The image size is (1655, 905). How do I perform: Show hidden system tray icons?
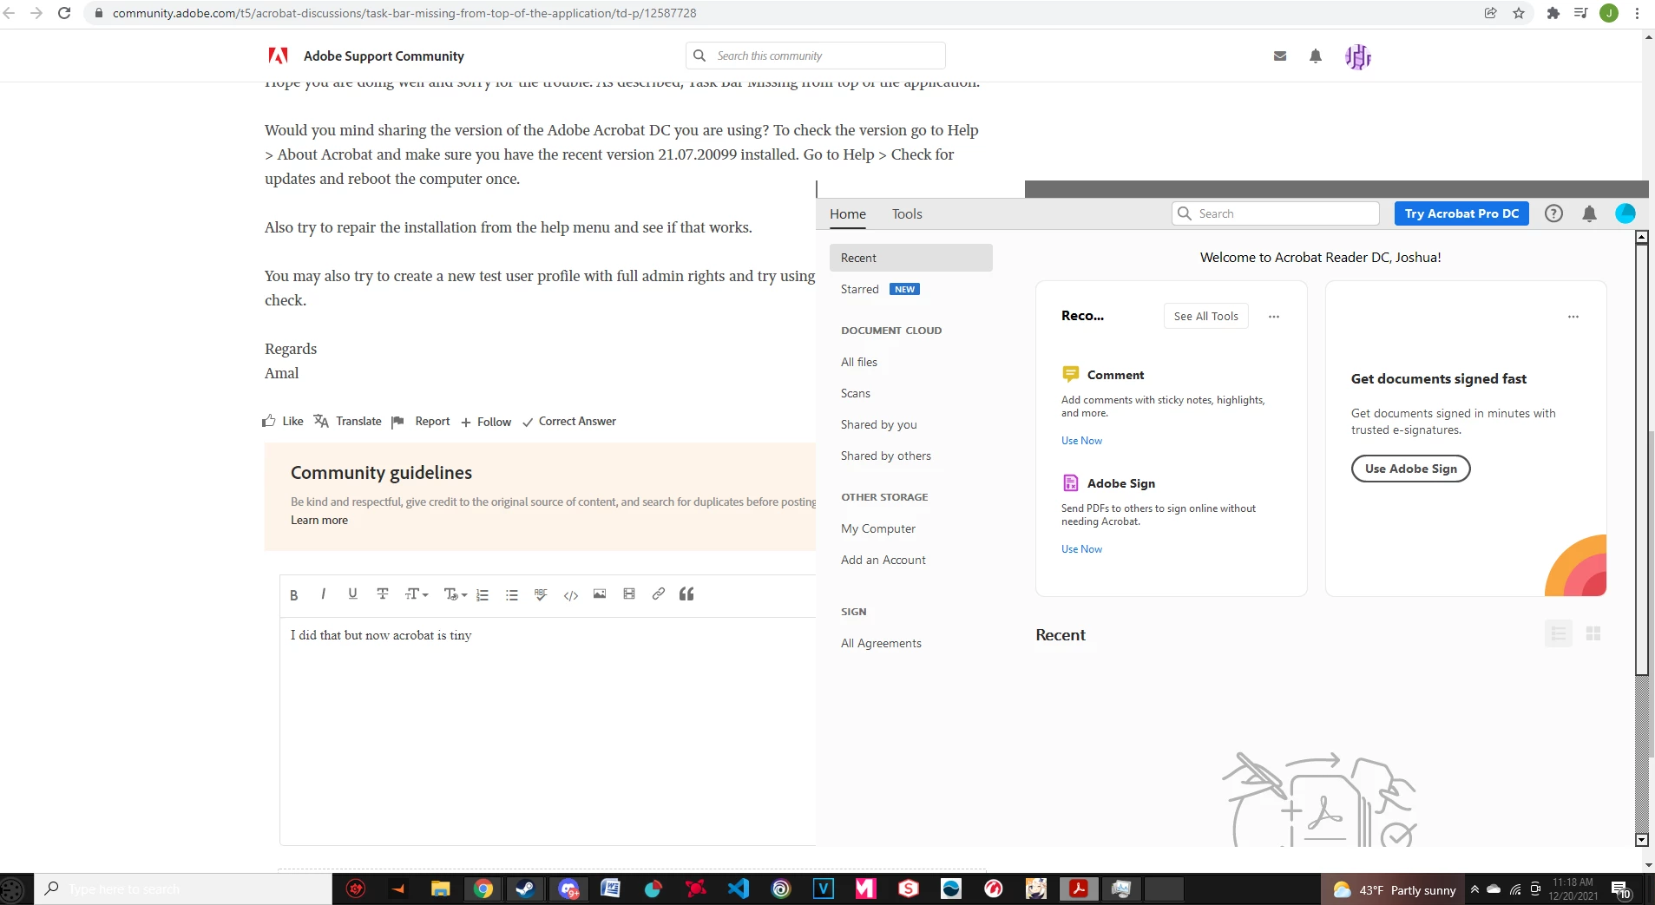pos(1474,889)
